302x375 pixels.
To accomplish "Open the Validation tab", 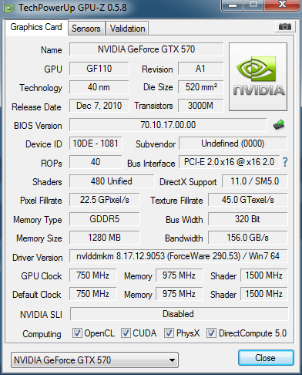I will pos(127,29).
